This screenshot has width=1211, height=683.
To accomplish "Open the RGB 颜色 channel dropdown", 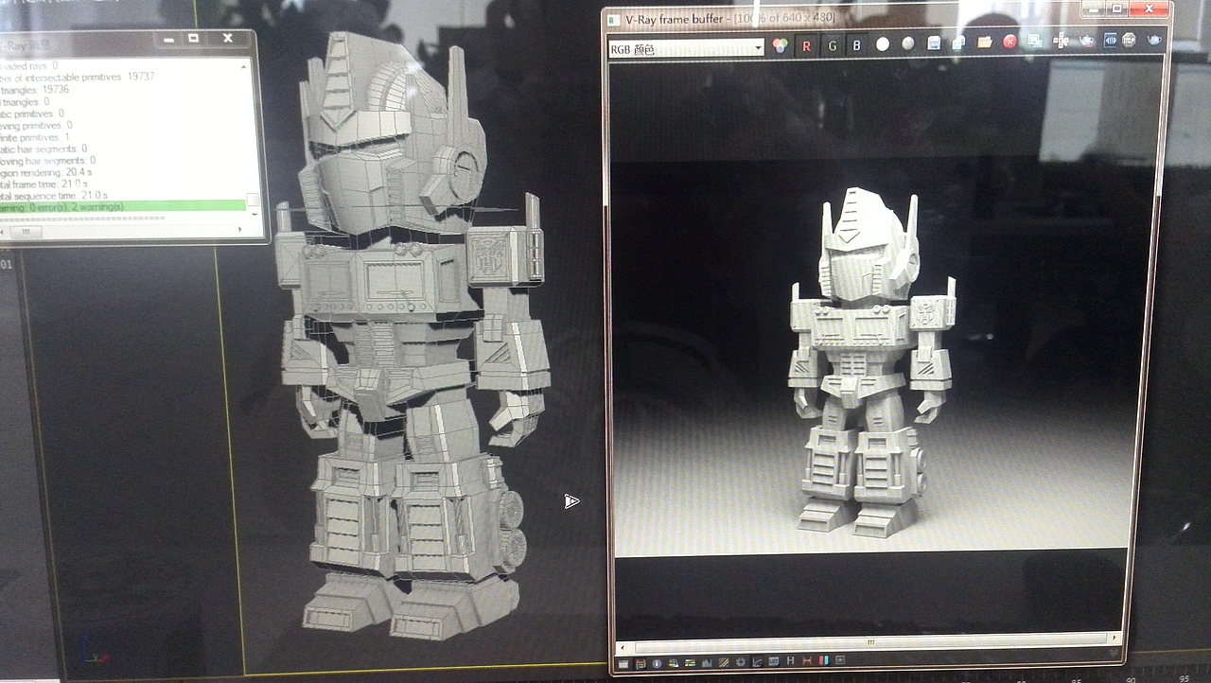I will 757,46.
